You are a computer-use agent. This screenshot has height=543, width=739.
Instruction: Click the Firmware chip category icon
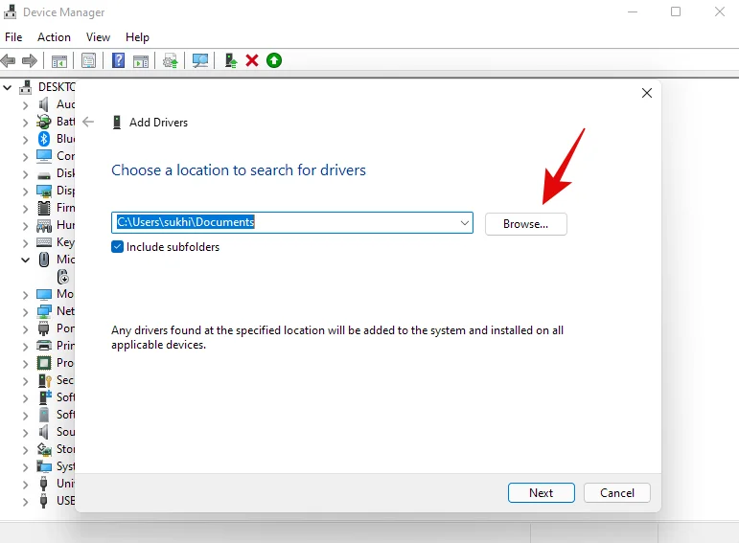(44, 208)
